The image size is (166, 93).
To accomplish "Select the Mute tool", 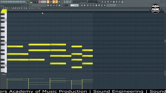I will [x=19, y=8].
